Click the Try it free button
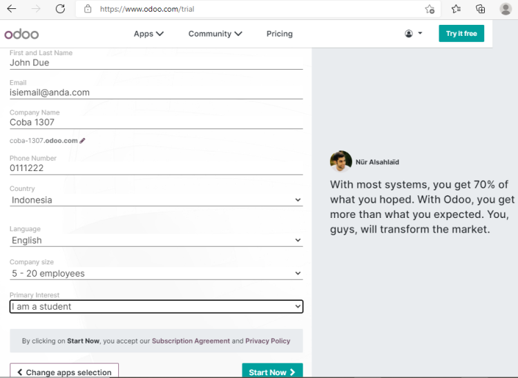This screenshot has height=378, width=518. tap(461, 33)
